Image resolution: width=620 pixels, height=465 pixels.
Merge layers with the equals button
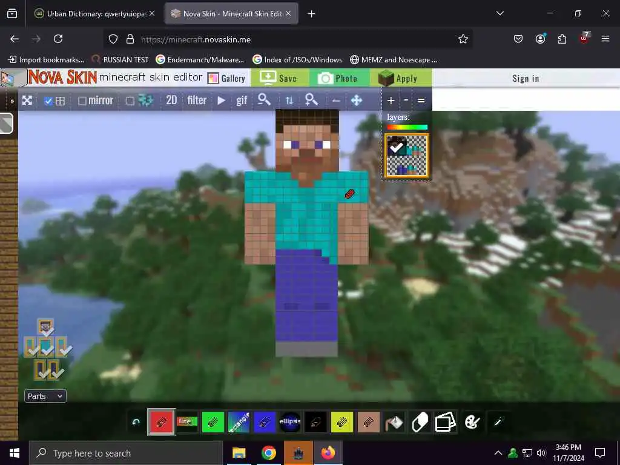421,101
